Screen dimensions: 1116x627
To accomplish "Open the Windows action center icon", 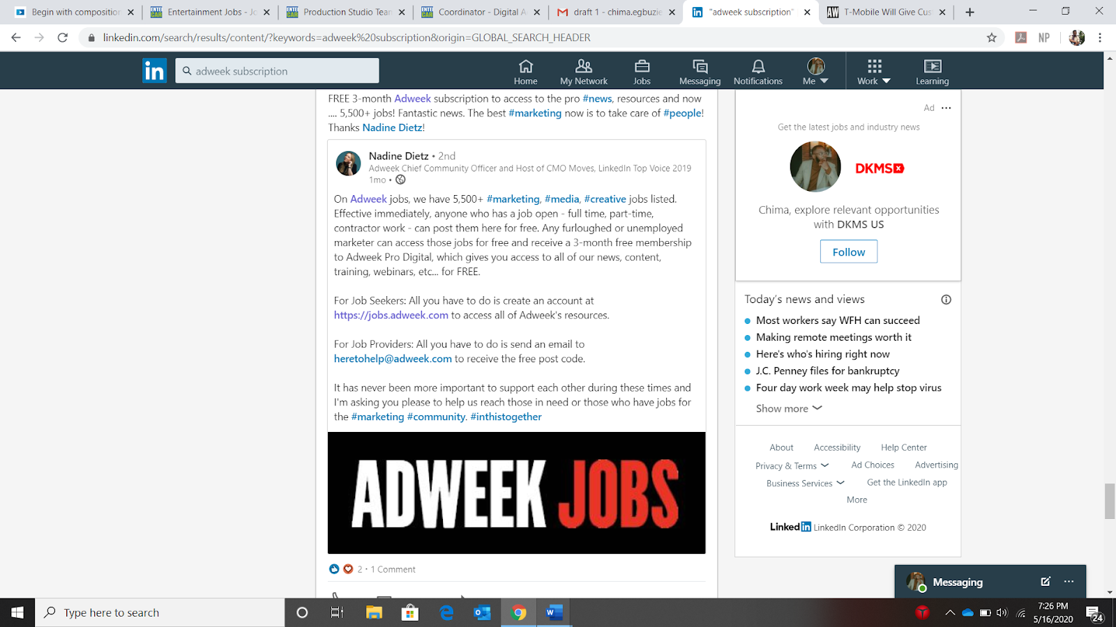I will [x=1094, y=613].
